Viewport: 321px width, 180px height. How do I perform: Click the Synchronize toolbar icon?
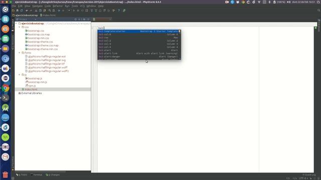[x=22, y=10]
